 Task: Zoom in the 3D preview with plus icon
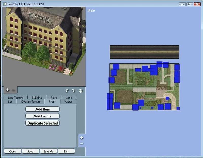tap(7, 90)
